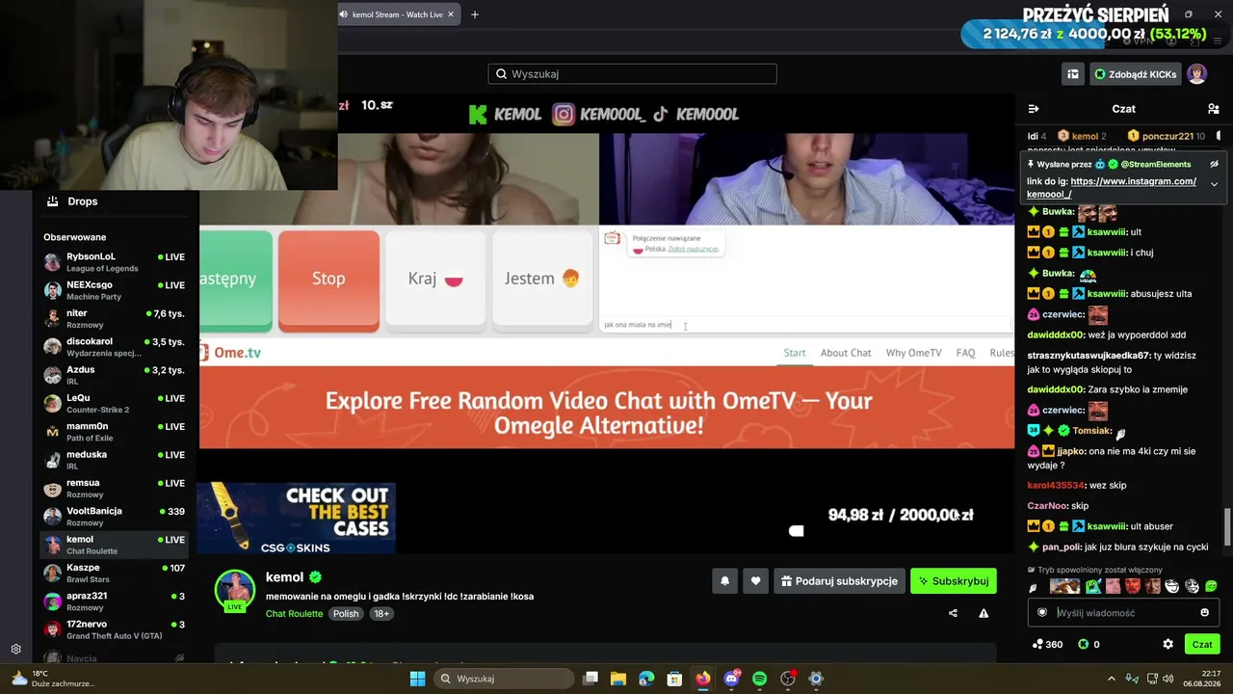Open niter followed channel
Image resolution: width=1233 pixels, height=694 pixels.
pos(116,318)
